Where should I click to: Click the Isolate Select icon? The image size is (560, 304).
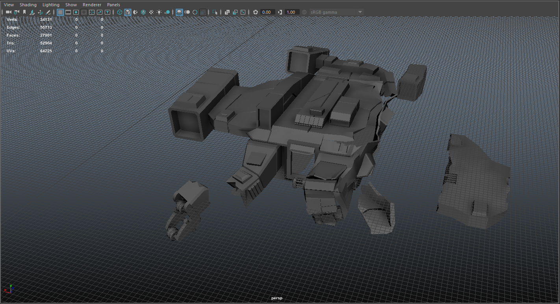(x=215, y=12)
